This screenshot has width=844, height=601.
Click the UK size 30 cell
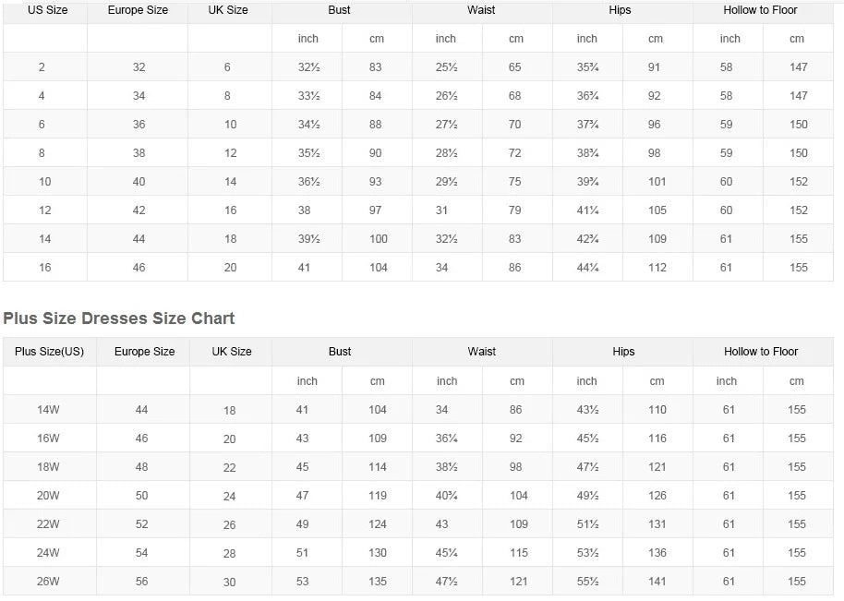tap(230, 583)
